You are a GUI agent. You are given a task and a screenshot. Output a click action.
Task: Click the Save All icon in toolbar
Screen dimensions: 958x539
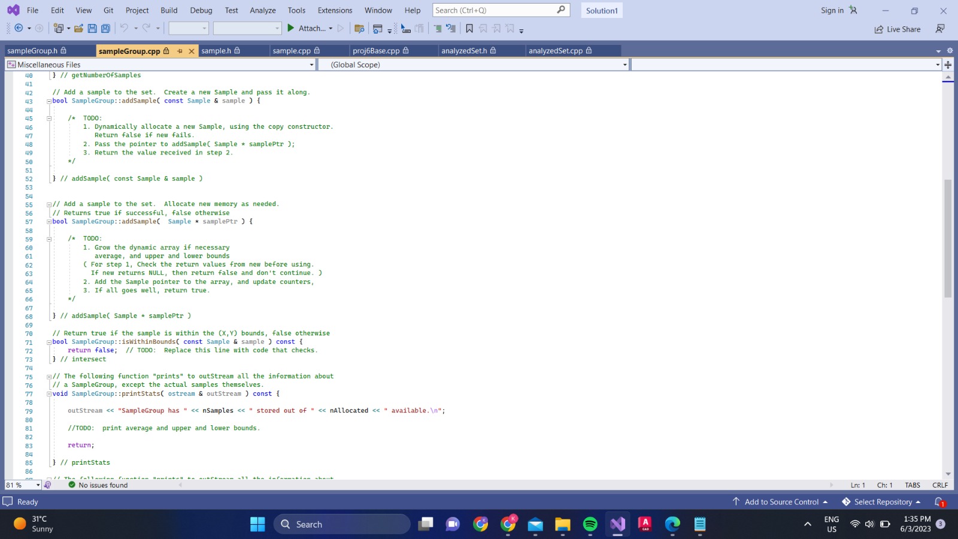pyautogui.click(x=106, y=28)
